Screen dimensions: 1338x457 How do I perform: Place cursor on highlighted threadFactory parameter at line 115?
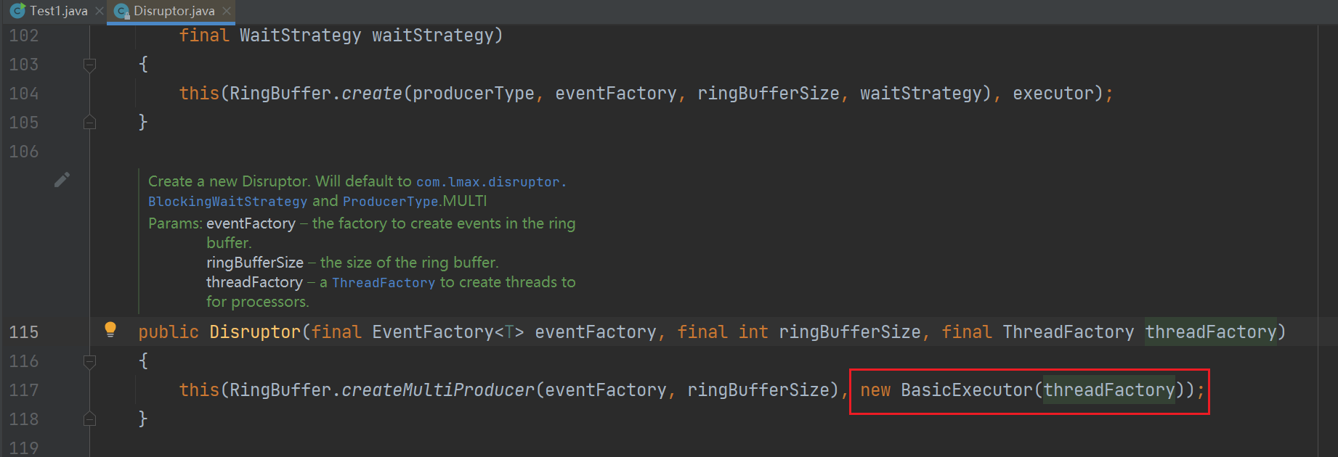[1211, 332]
